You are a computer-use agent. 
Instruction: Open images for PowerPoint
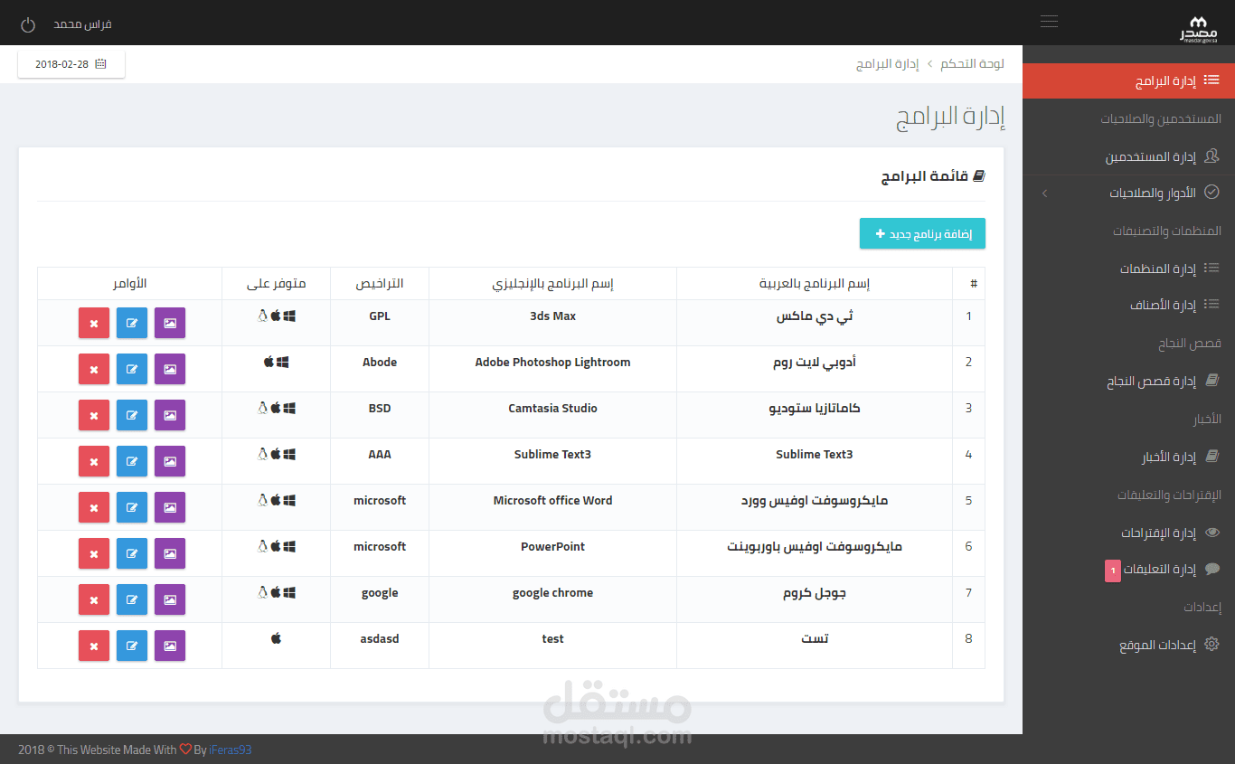(170, 553)
